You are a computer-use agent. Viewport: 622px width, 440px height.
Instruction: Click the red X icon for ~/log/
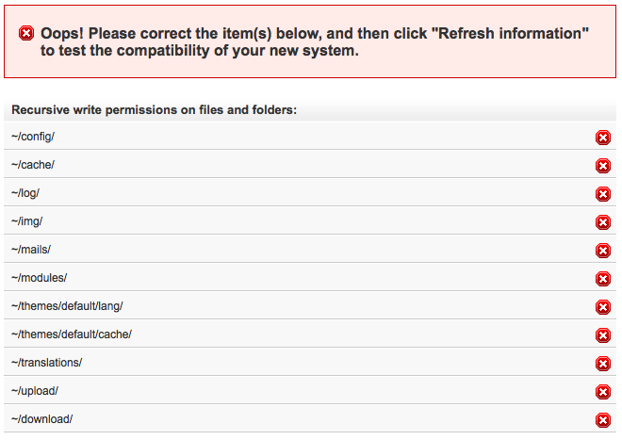603,194
